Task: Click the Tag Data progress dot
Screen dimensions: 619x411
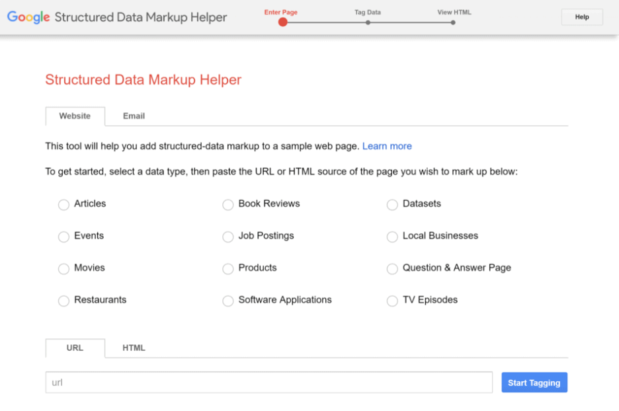Action: 368,22
